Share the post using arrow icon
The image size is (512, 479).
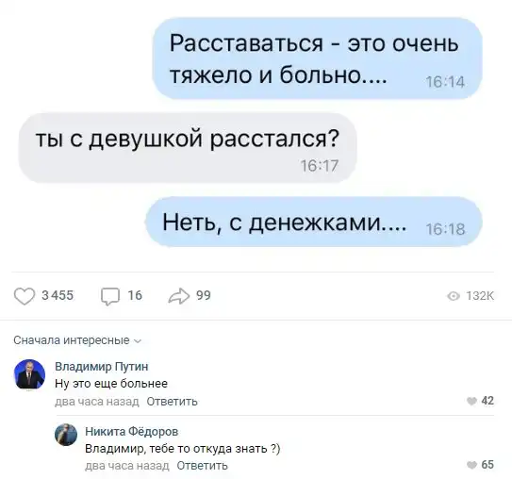click(x=179, y=296)
